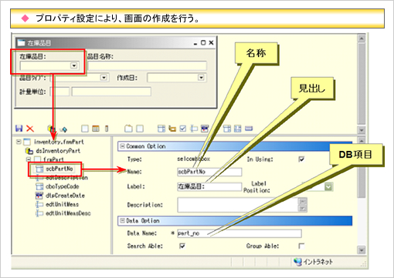Click the Label input field showing 在庫品目:
The image size is (394, 278).
click(209, 186)
